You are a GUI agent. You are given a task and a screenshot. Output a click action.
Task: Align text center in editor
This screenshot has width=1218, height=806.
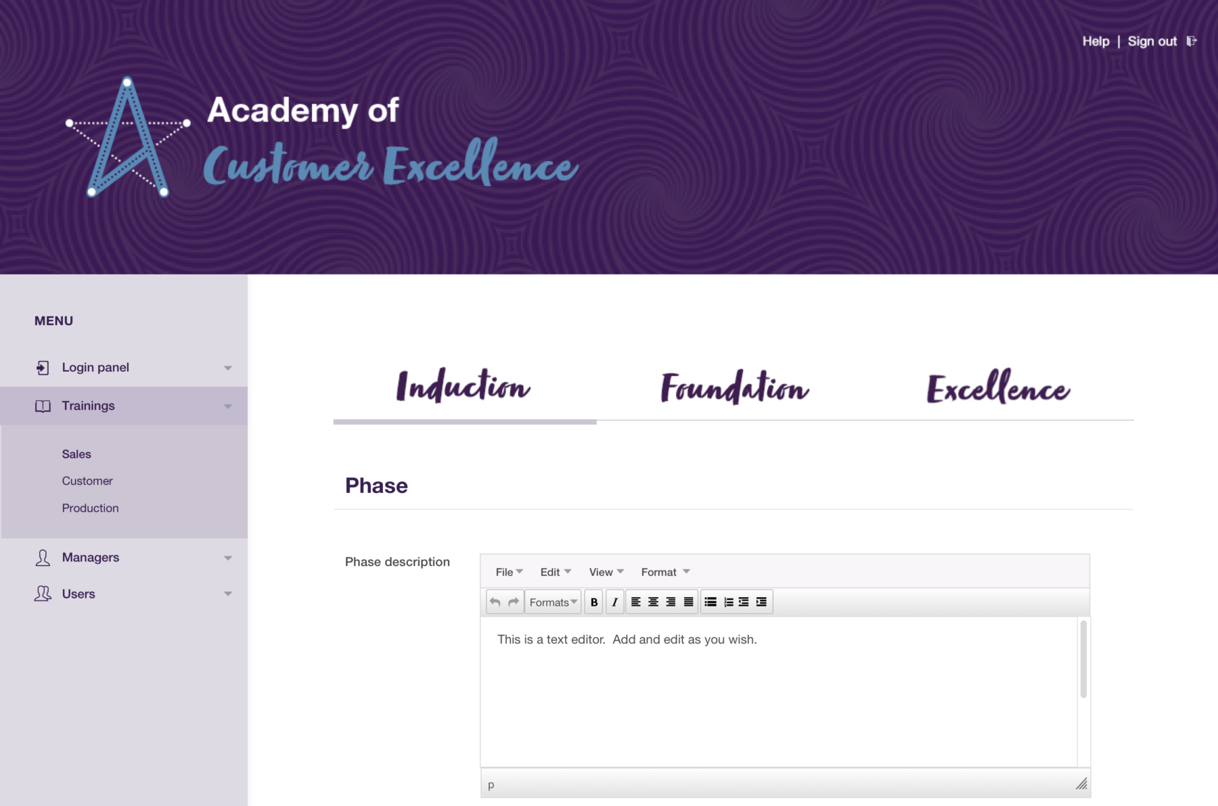click(x=654, y=602)
